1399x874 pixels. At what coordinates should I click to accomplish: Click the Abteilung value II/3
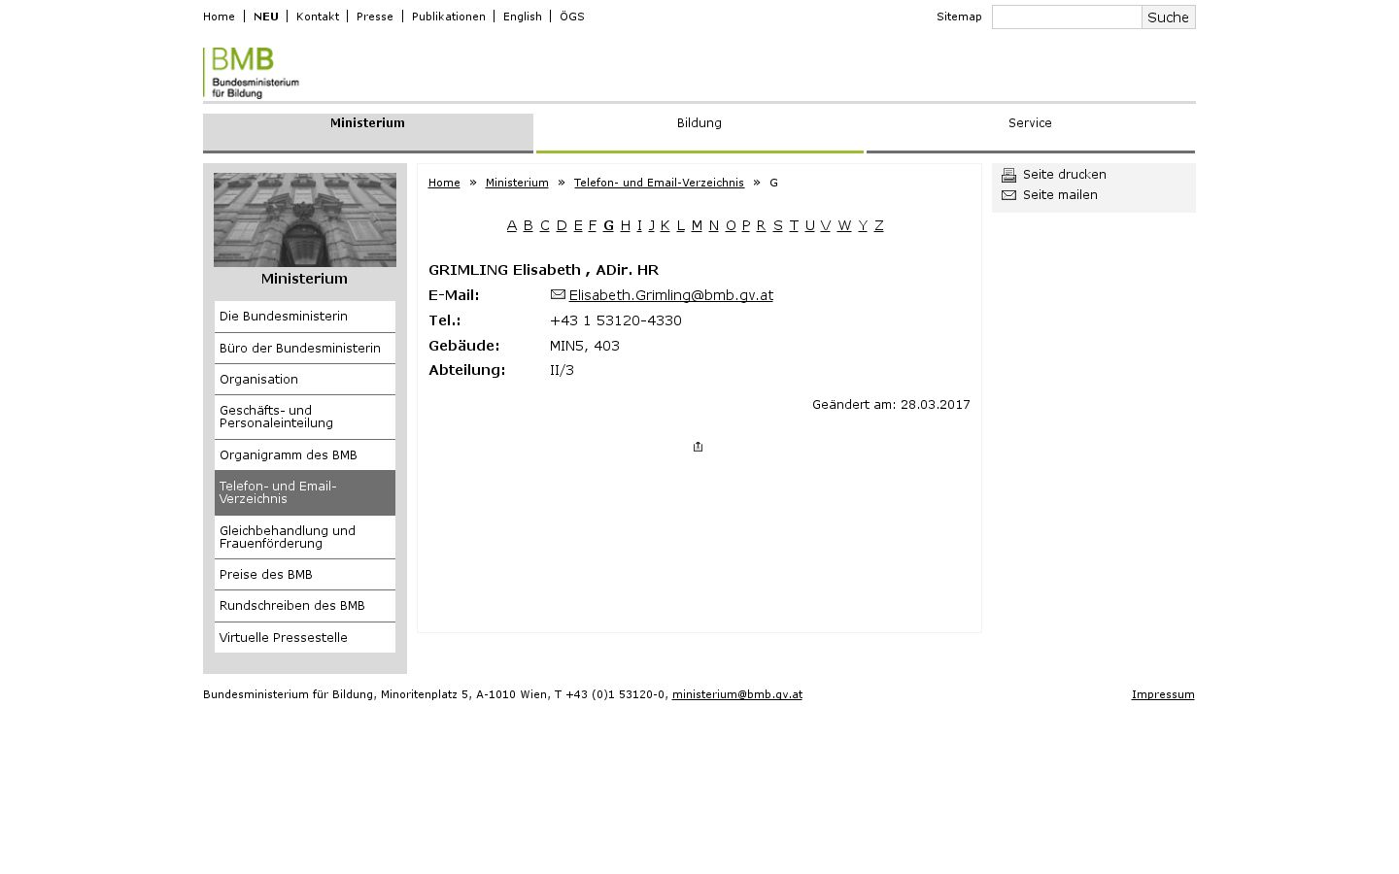tap(562, 370)
